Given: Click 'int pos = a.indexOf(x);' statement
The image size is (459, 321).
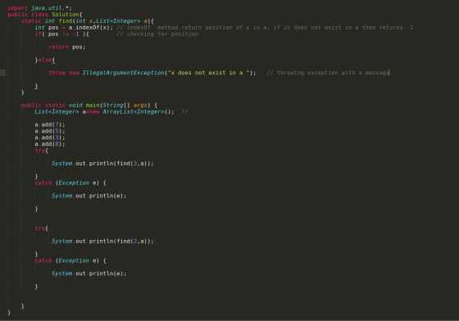Looking at the screenshot, I should pos(74,28).
